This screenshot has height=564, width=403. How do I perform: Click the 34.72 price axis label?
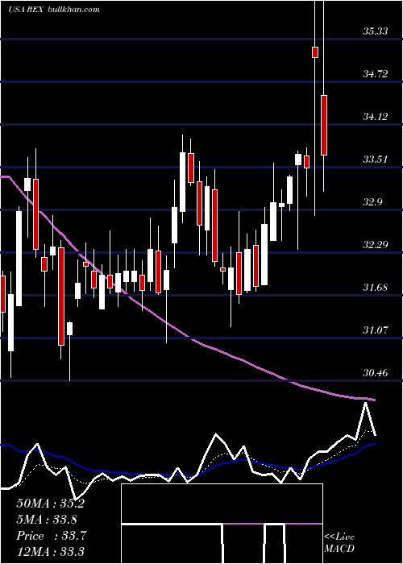tap(376, 74)
